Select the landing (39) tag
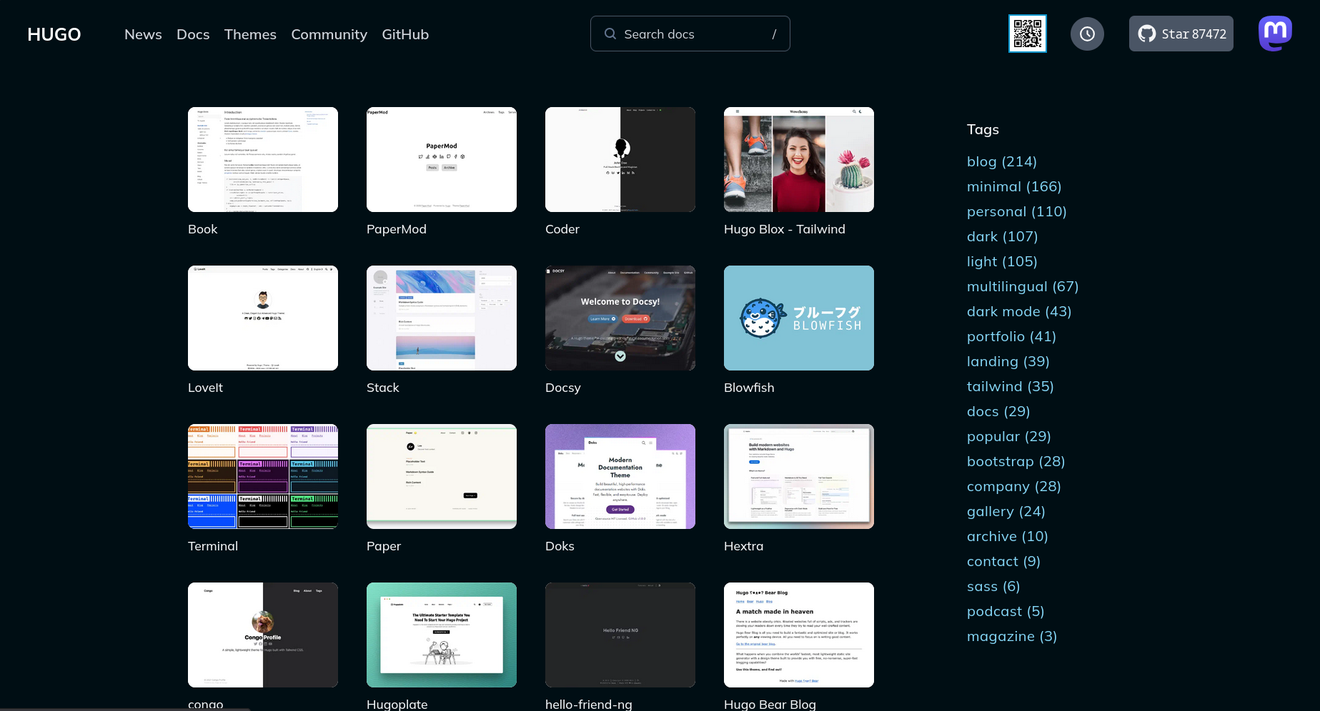This screenshot has height=711, width=1320. (x=1008, y=361)
